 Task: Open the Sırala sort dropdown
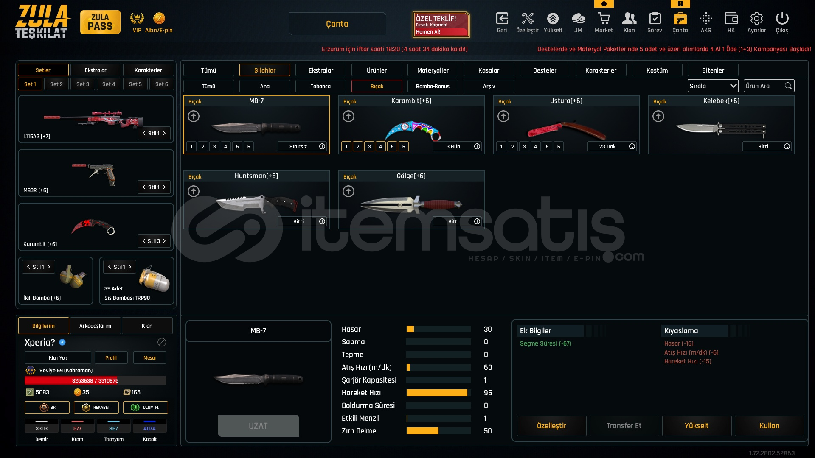point(713,86)
